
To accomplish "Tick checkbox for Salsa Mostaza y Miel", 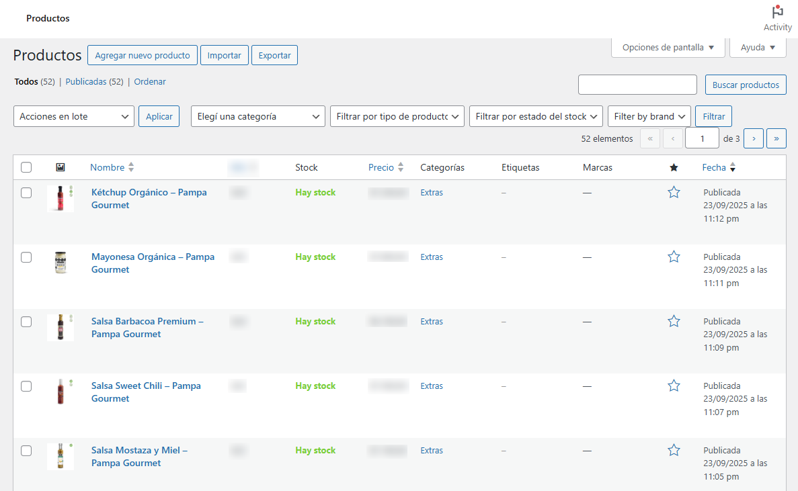I will click(26, 451).
